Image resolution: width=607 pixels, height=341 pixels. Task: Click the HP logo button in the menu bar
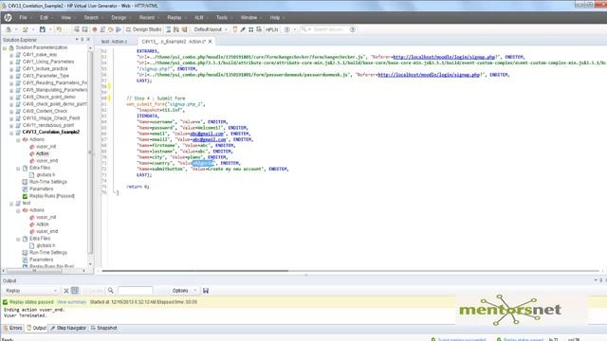point(8,17)
